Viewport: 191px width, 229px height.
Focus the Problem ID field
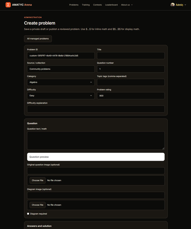tap(61, 56)
